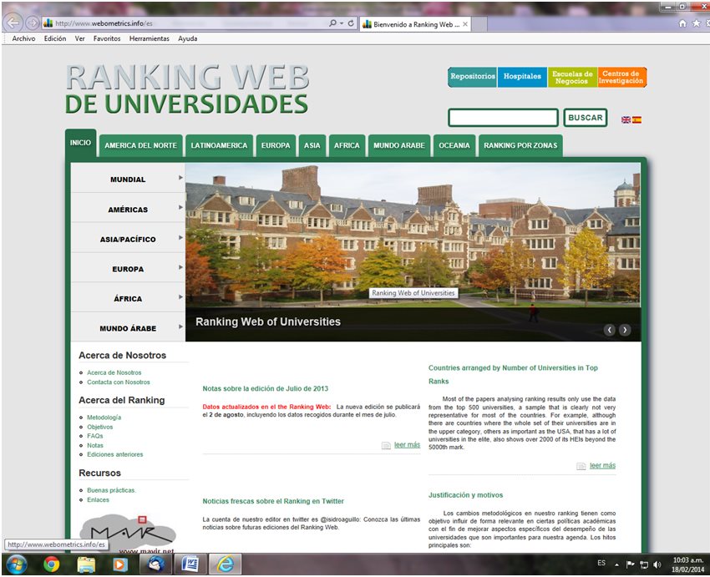Open the Ver menu

click(x=79, y=38)
